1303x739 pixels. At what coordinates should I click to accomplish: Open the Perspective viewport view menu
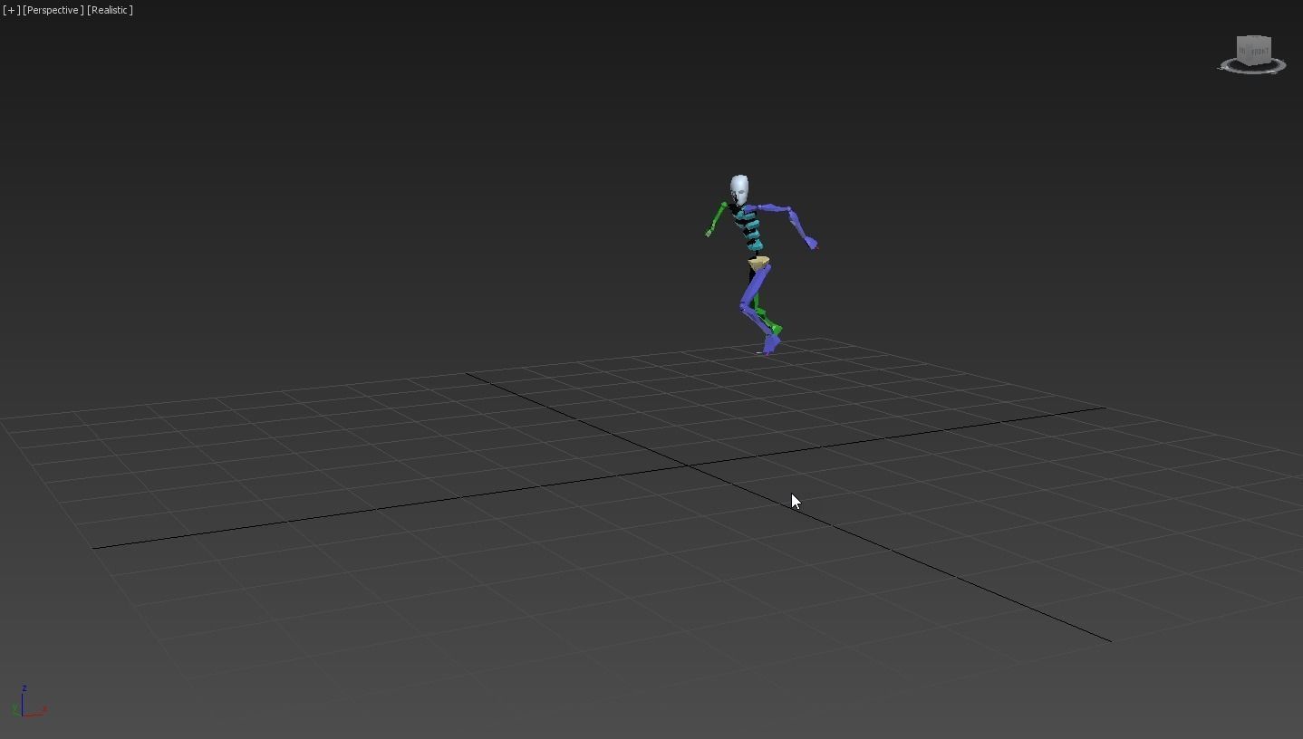tap(53, 10)
